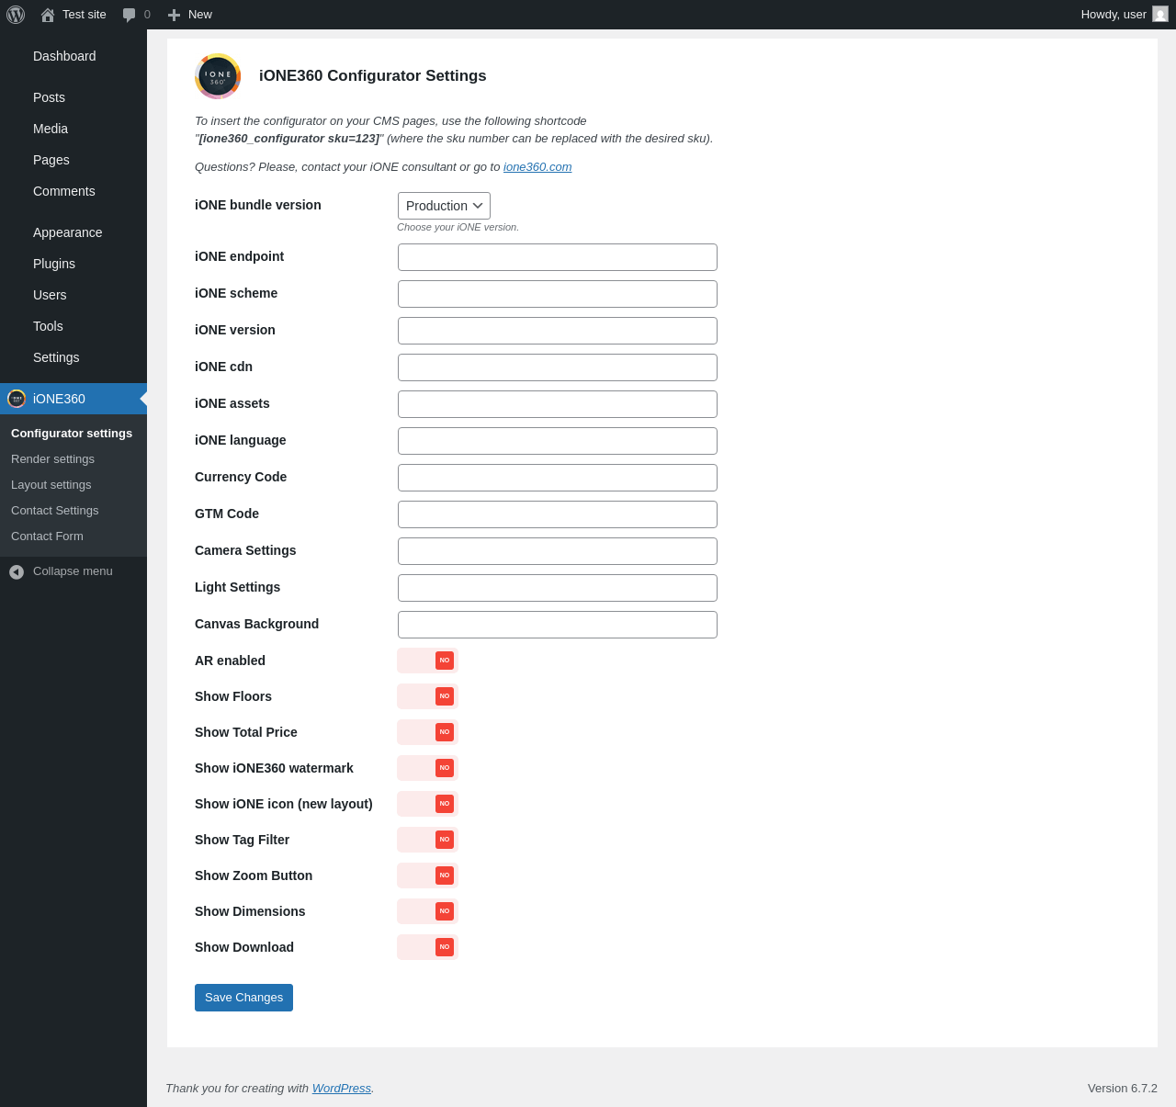Focus the iONE version input field
The image size is (1176, 1107).
click(x=558, y=331)
